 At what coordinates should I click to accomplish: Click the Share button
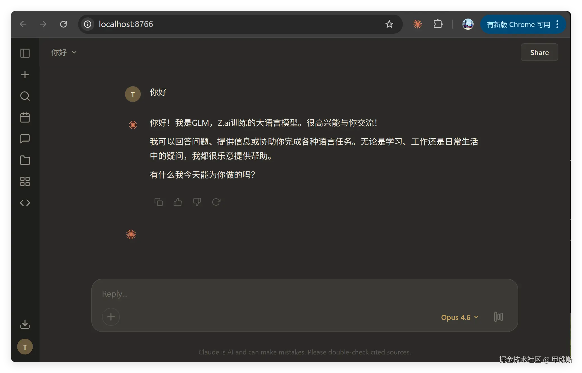(x=539, y=53)
